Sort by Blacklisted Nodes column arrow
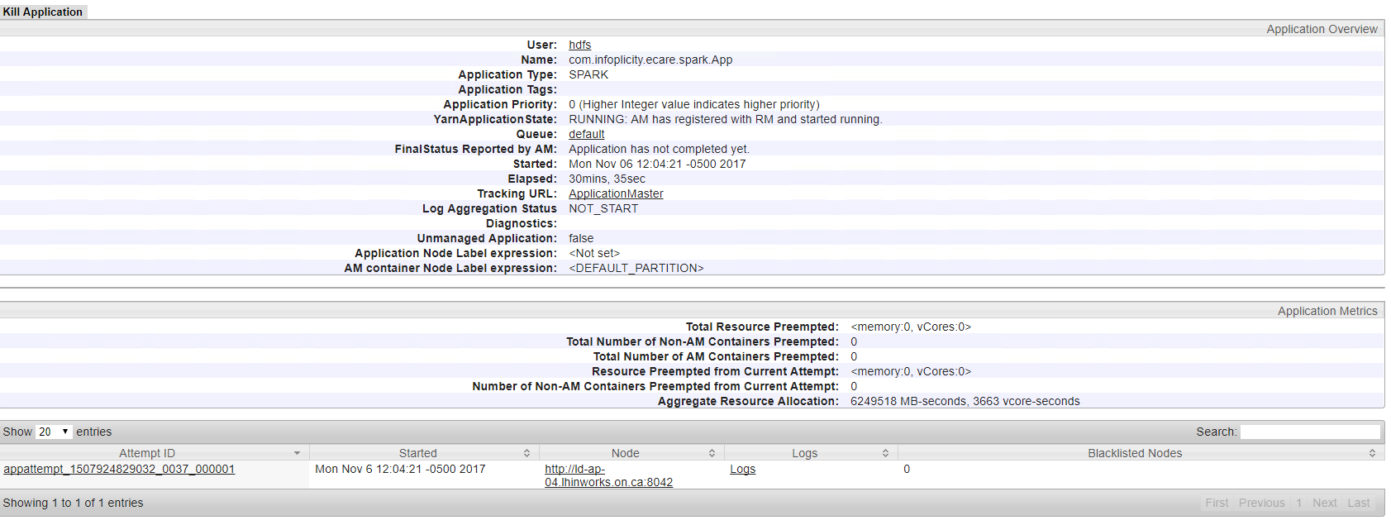This screenshot has width=1391, height=525. click(x=1372, y=453)
